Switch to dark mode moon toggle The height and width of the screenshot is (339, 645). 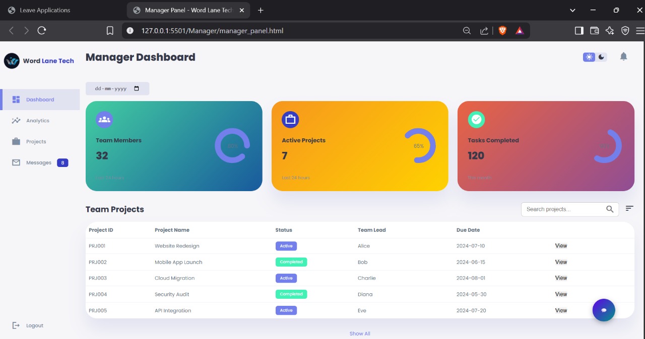click(601, 57)
